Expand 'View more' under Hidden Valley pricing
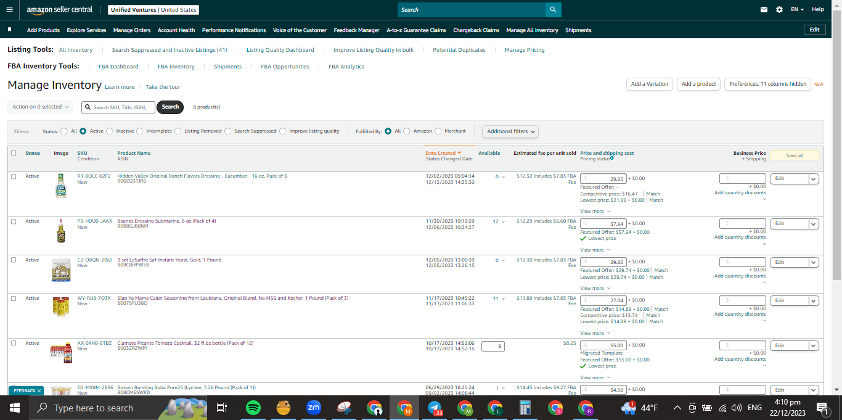842x420 pixels. (x=595, y=211)
